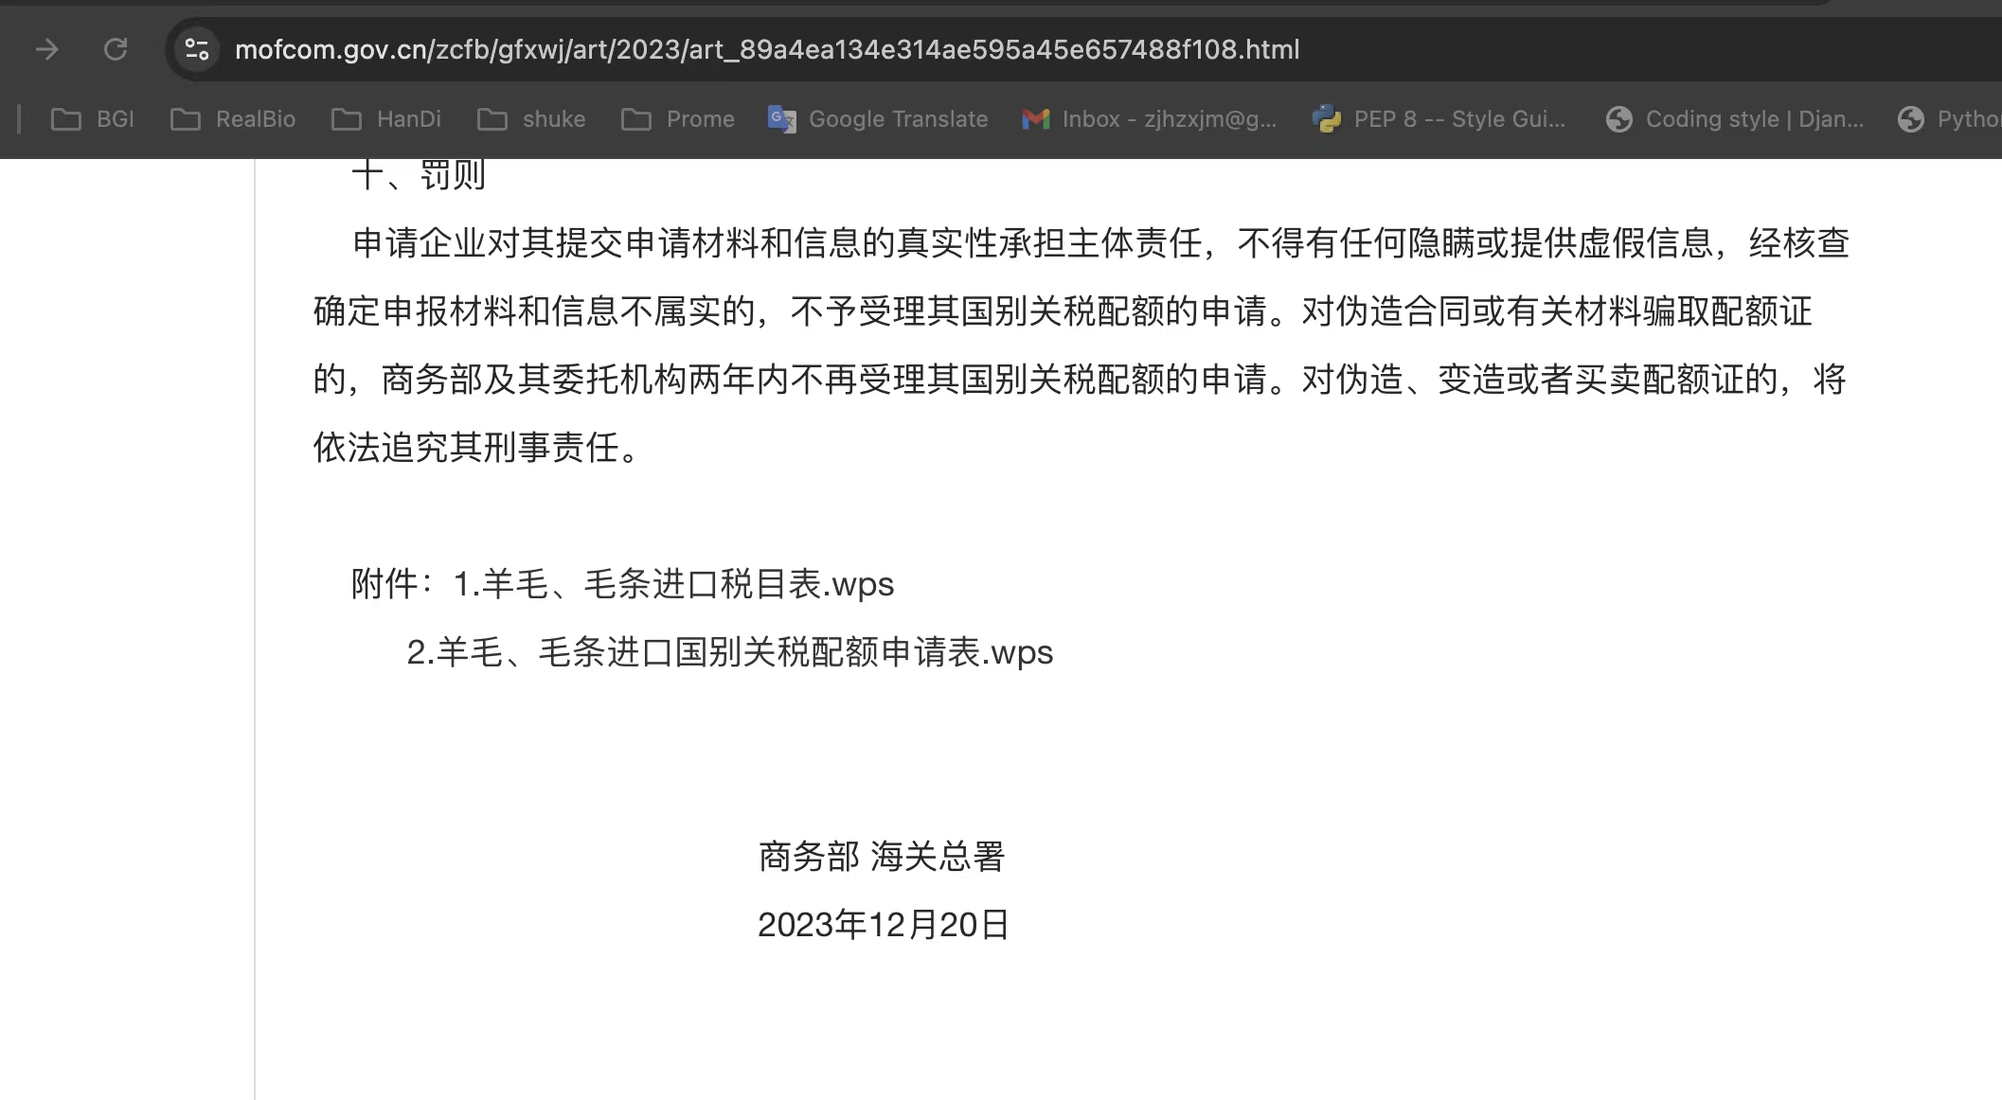Expand the BGI bookmarks folder
Screen dimensions: 2002x1100
click(93, 119)
